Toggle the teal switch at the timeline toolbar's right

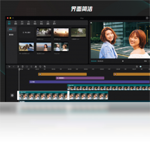(141, 66)
